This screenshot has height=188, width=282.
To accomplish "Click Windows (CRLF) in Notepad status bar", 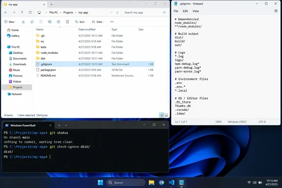I will (x=237, y=122).
